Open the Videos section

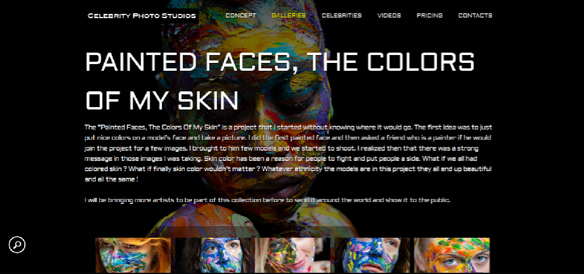pyautogui.click(x=389, y=16)
